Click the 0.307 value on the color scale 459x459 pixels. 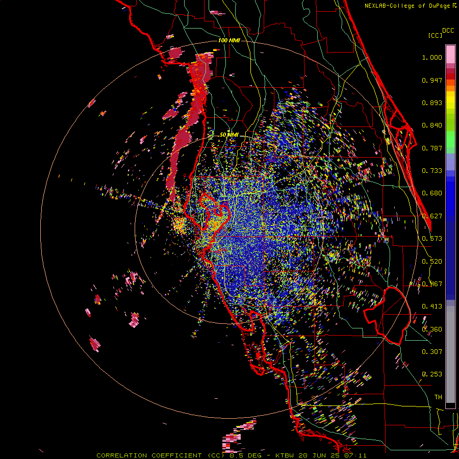432,351
